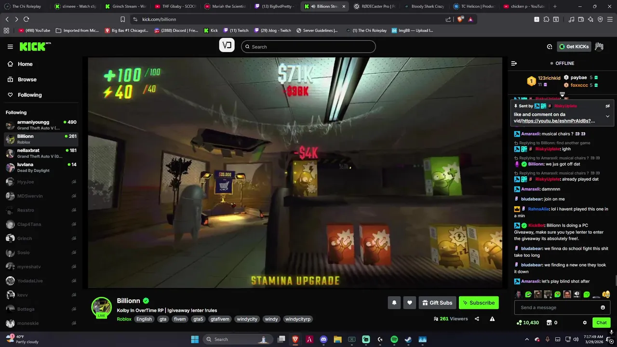Image resolution: width=617 pixels, height=347 pixels.
Task: Click the green Subscribe button
Action: coord(479,303)
